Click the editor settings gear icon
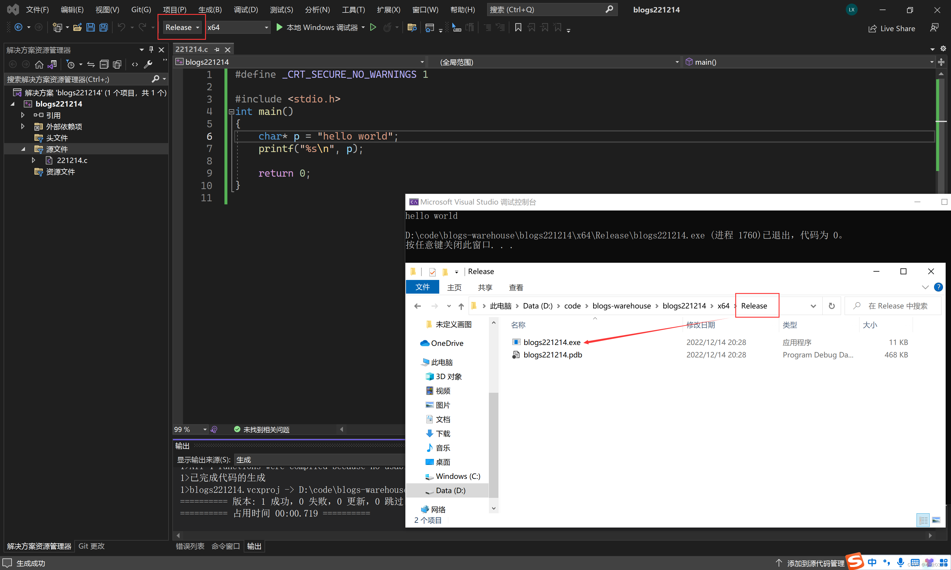951x570 pixels. tap(943, 49)
